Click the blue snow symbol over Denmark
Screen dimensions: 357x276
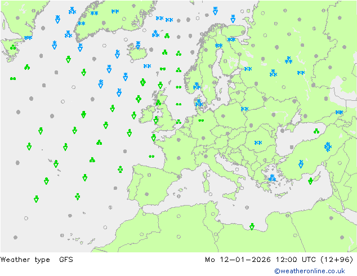(x=199, y=103)
